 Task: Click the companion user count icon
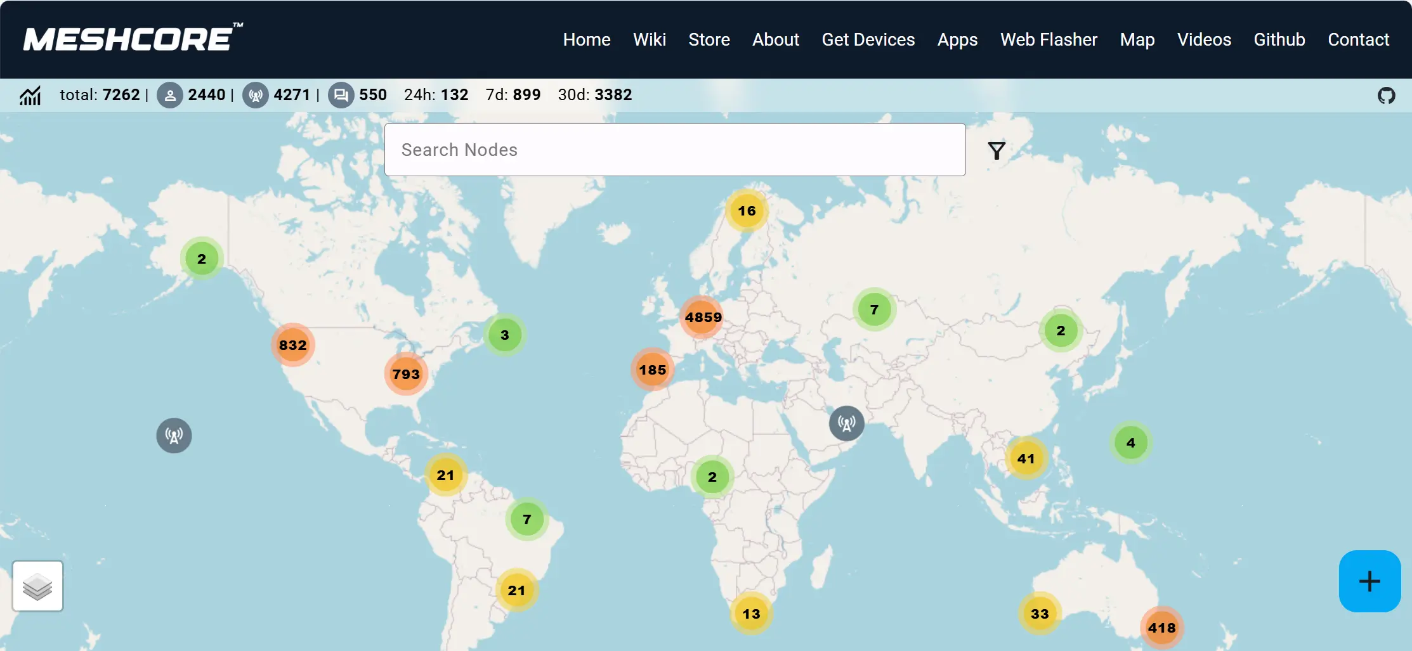pos(169,96)
